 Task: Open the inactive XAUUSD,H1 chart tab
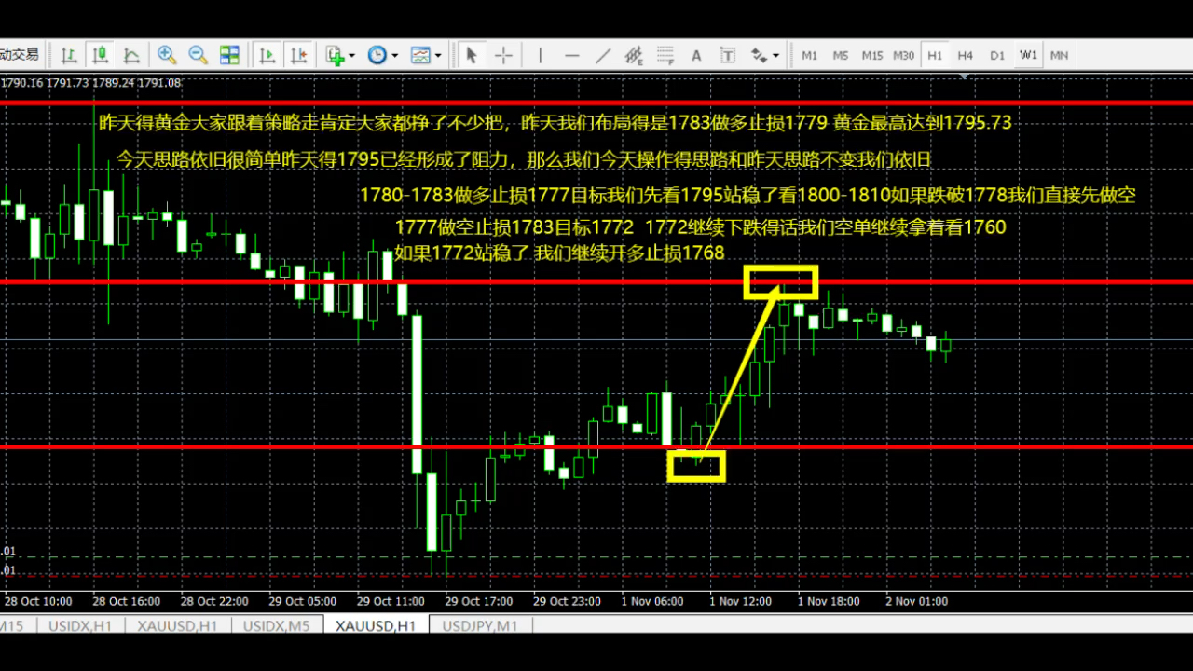click(177, 626)
